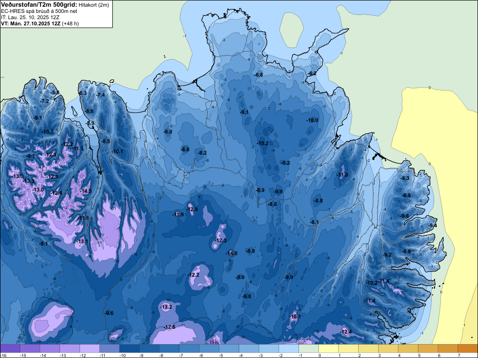This screenshot has height=358, width=478.
Task: Click the -7.4 temperature label
Action: coord(100,95)
